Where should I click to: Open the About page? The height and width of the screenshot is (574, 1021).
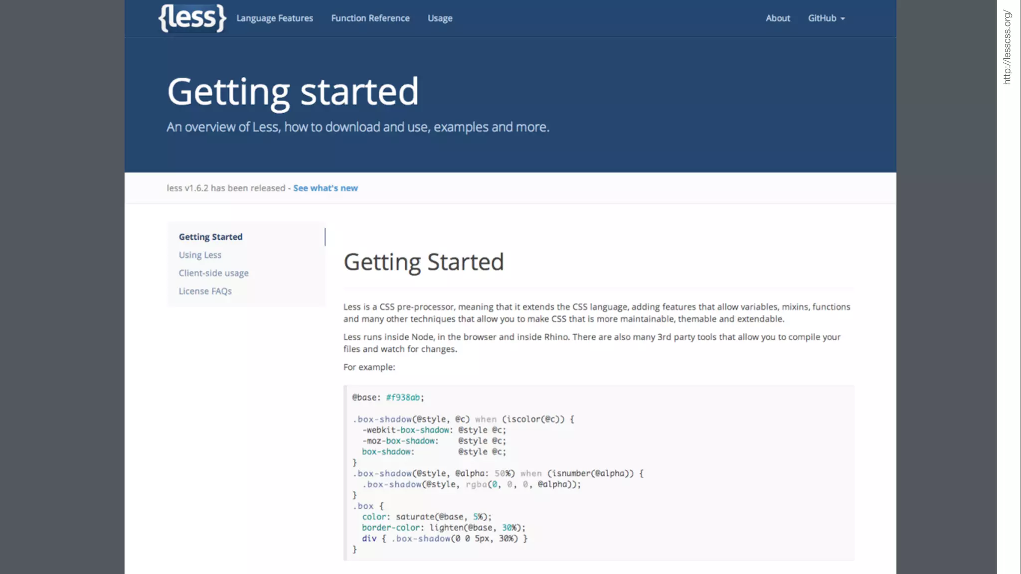(x=778, y=18)
